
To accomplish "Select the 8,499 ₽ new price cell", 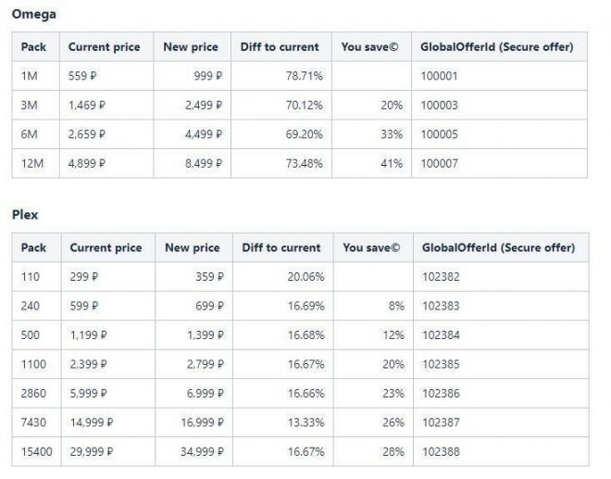I will [193, 163].
